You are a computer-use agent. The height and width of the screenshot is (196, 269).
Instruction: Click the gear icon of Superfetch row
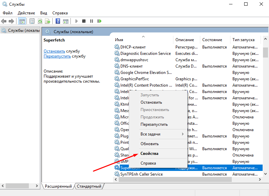(x=117, y=168)
